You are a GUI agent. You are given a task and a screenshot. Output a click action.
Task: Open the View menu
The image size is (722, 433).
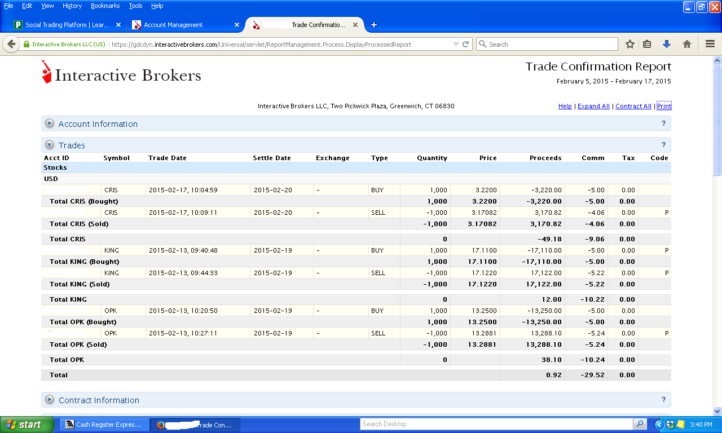pyautogui.click(x=48, y=6)
